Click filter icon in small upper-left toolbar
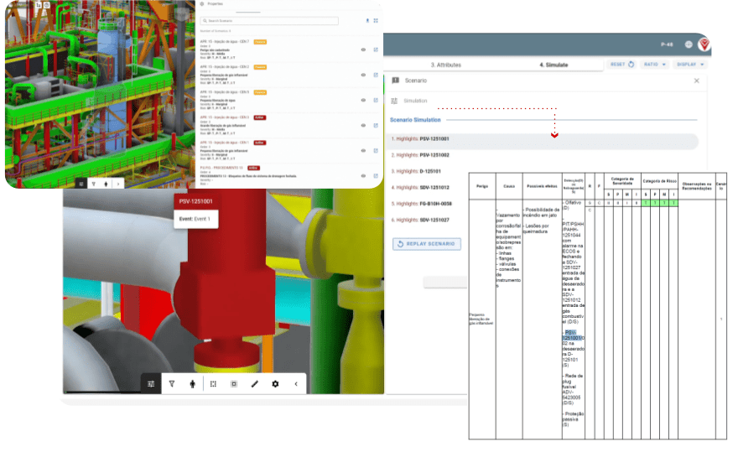This screenshot has height=452, width=738. [94, 184]
